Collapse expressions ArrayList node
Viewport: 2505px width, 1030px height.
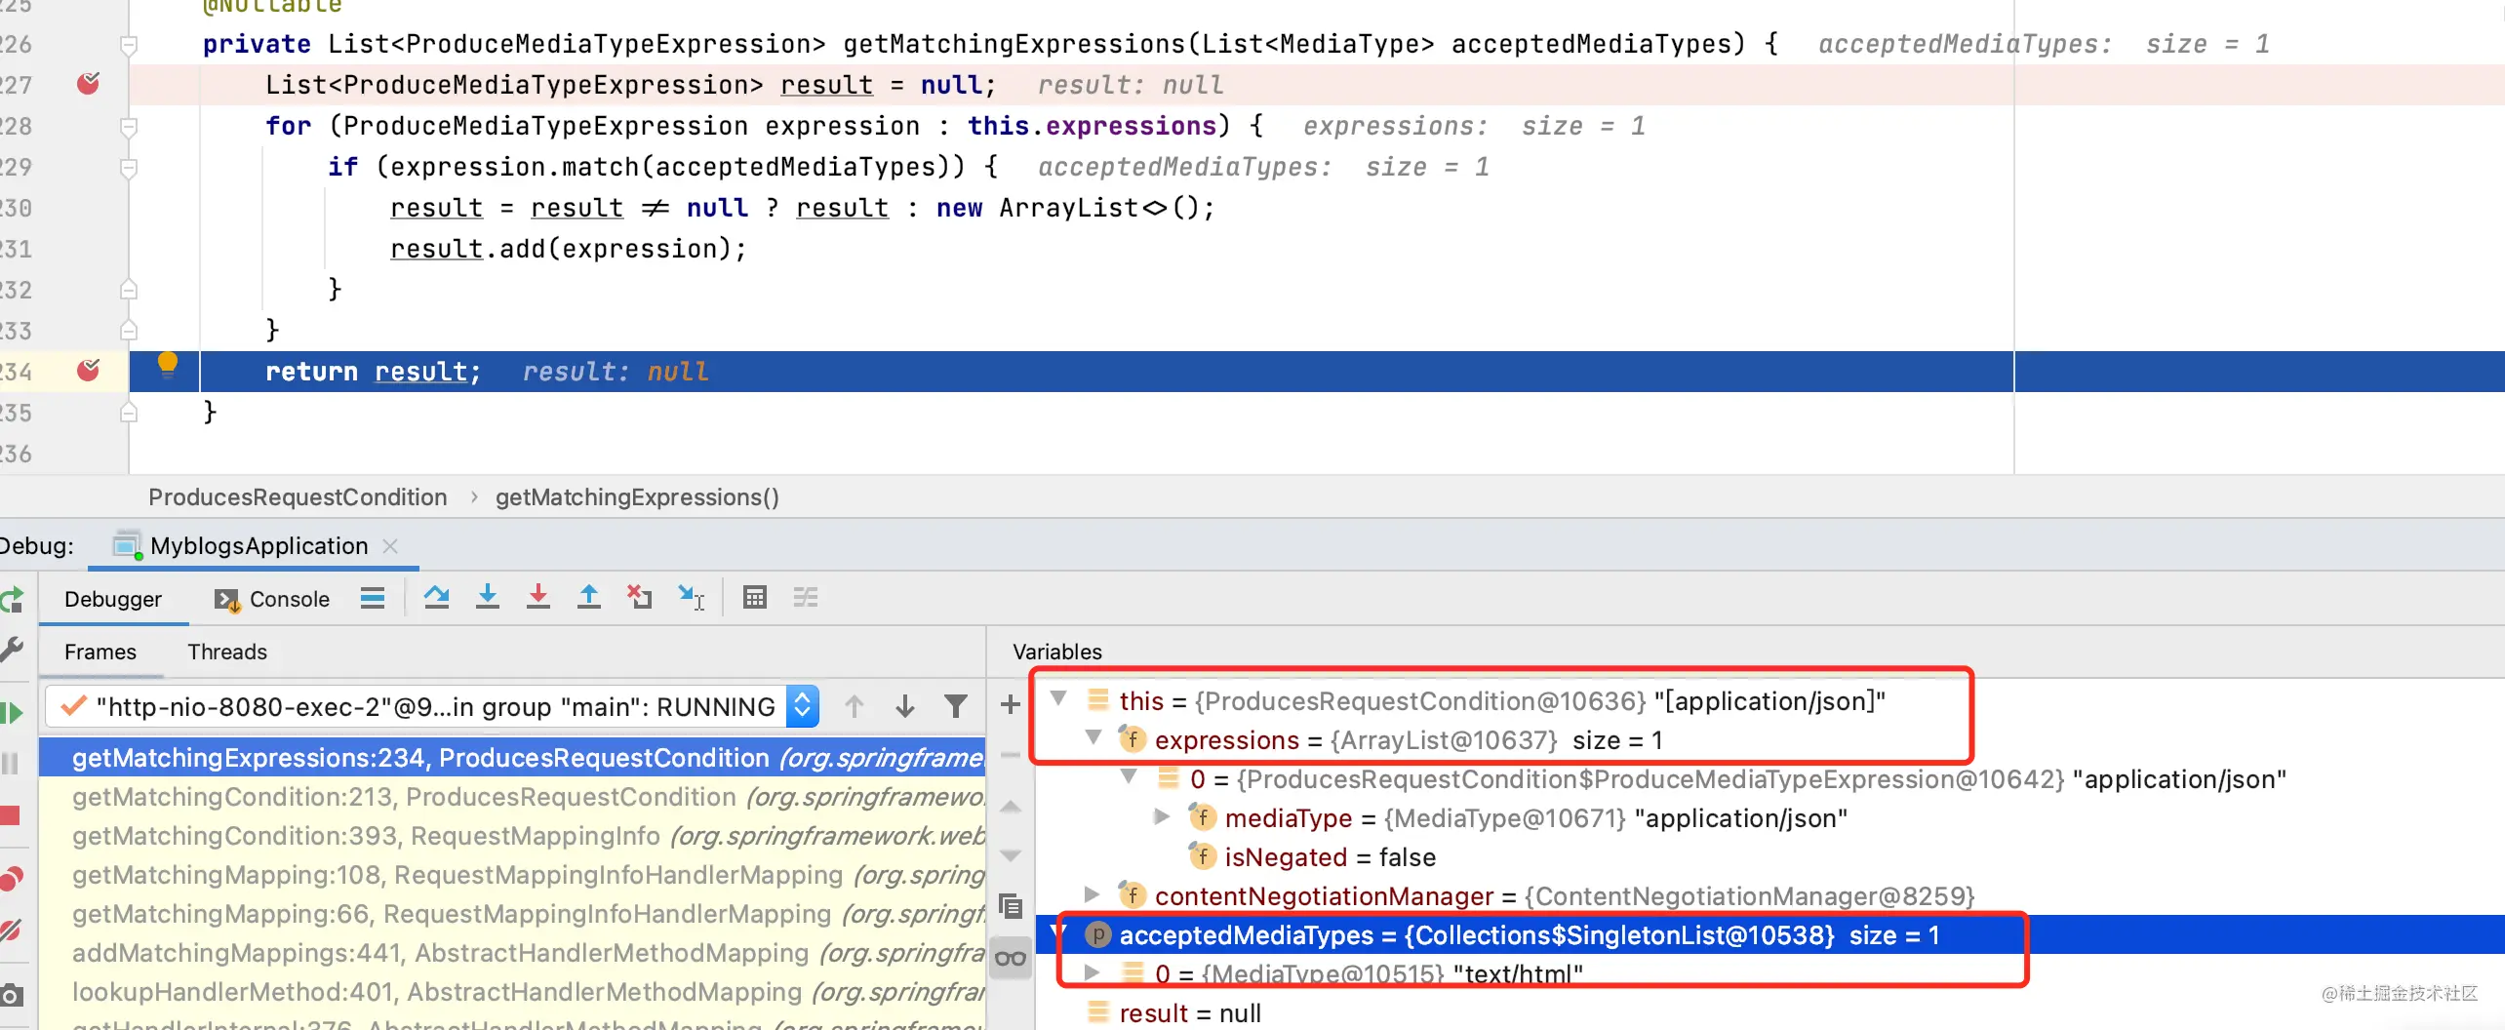click(1094, 737)
